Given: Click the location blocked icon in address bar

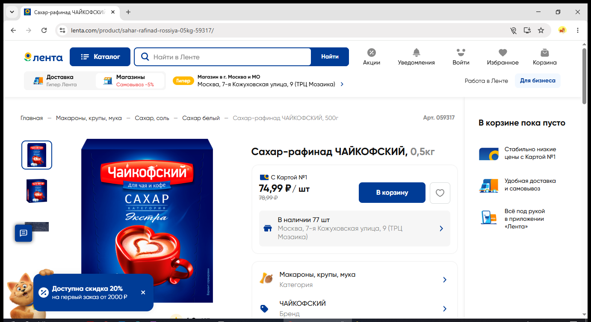Looking at the screenshot, I should [x=513, y=30].
